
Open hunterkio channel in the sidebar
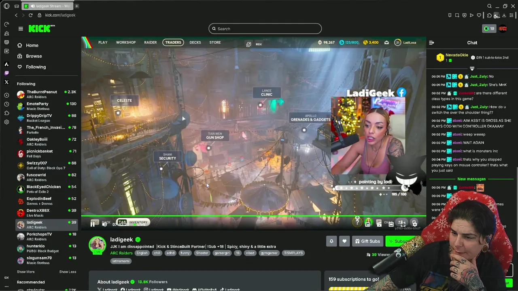pyautogui.click(x=47, y=249)
